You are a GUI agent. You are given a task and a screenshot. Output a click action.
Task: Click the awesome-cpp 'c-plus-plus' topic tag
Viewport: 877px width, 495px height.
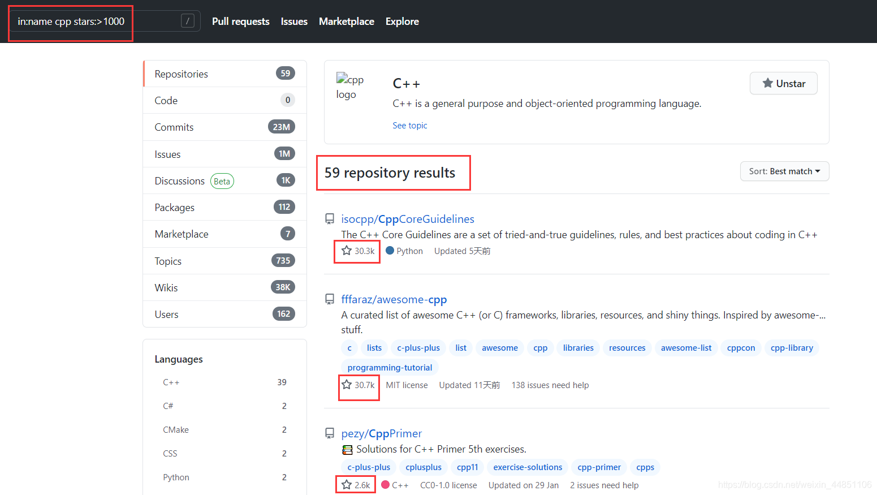coord(418,348)
